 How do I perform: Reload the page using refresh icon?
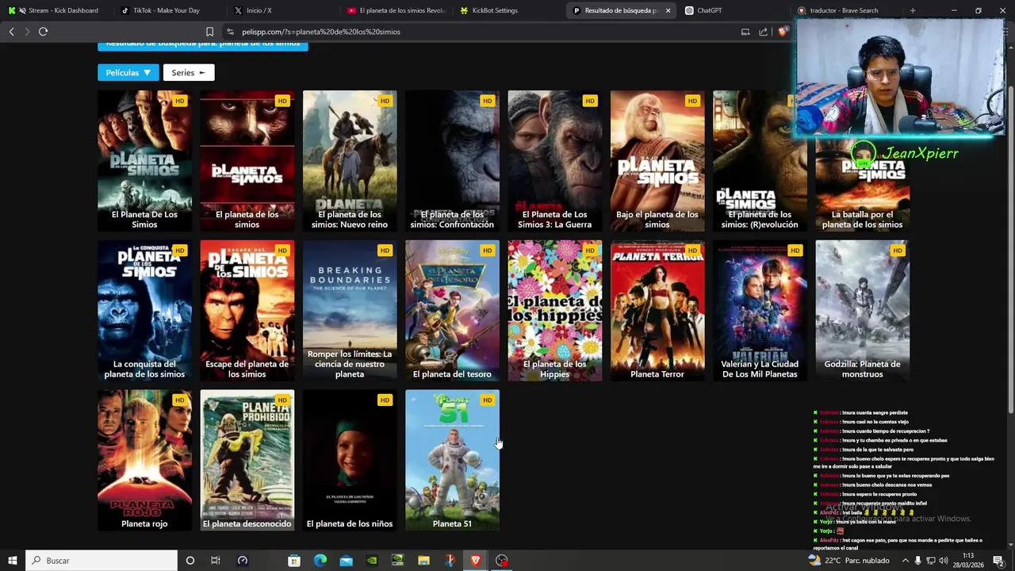click(x=43, y=32)
